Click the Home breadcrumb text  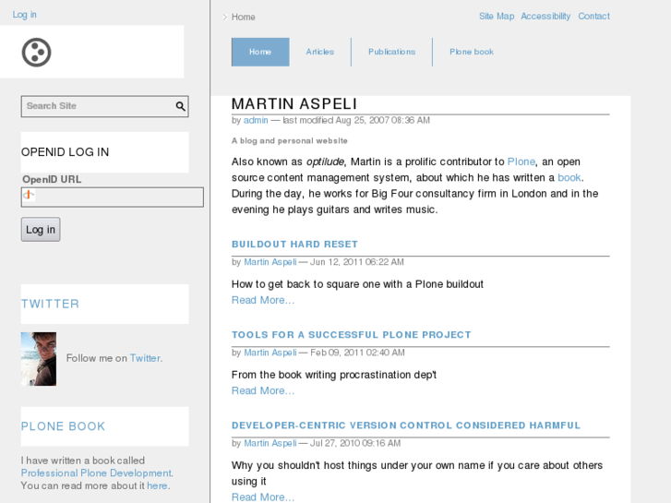click(244, 18)
